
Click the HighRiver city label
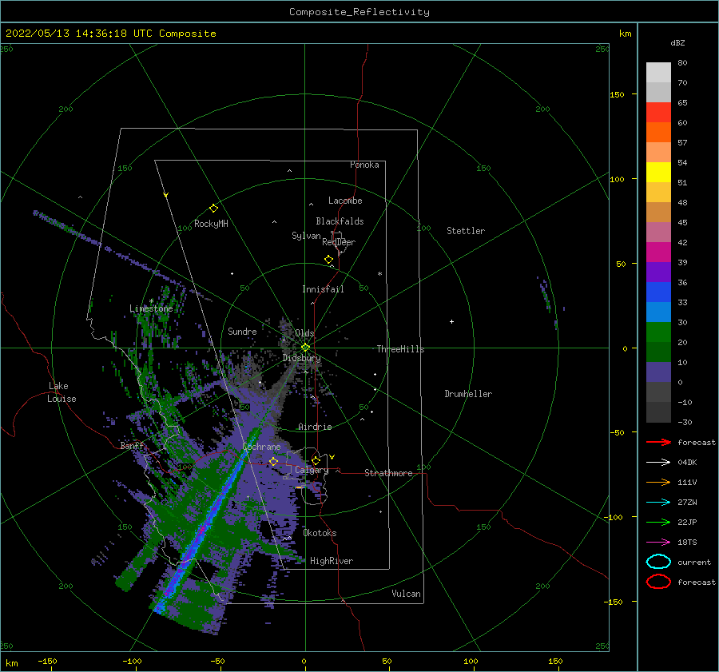[x=332, y=561]
